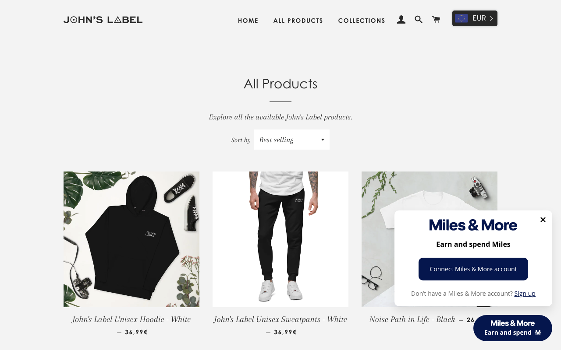Open John's Label Unisex Sweatpants - White link
Viewport: 561px width, 350px height.
(280, 319)
